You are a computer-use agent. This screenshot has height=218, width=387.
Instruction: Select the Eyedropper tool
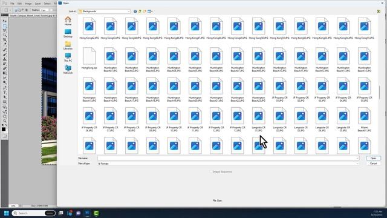(4, 44)
